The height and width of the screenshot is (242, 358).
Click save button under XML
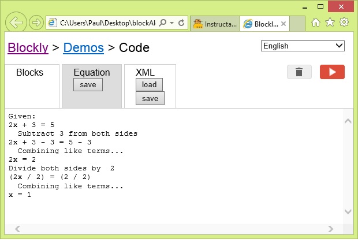click(150, 98)
